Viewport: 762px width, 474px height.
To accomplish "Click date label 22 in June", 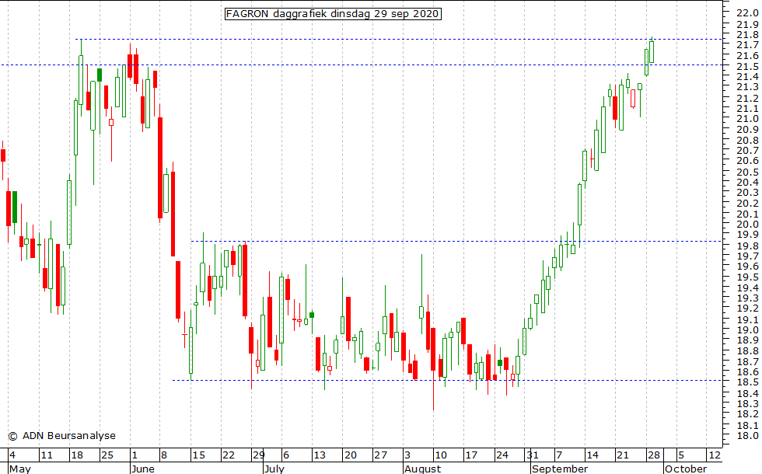I will [x=229, y=455].
